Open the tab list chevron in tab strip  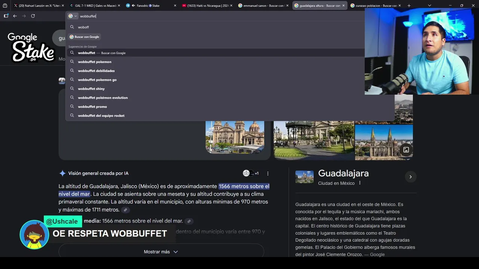(x=429, y=6)
